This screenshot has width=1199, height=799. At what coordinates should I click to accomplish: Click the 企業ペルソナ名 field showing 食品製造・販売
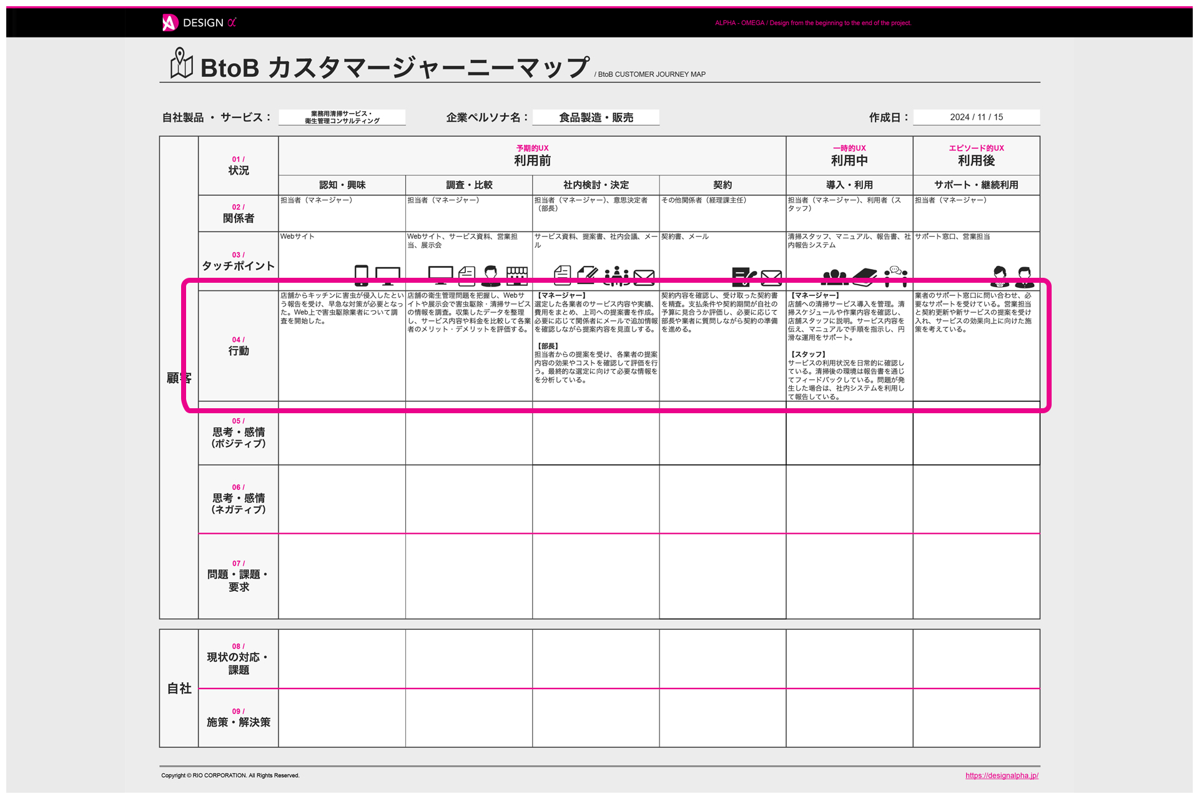(x=596, y=117)
